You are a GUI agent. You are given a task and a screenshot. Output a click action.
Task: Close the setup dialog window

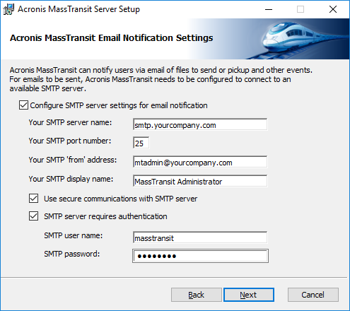(x=333, y=9)
